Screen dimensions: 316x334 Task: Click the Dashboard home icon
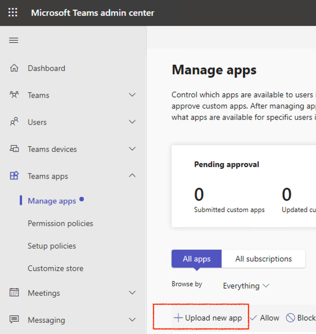click(14, 68)
